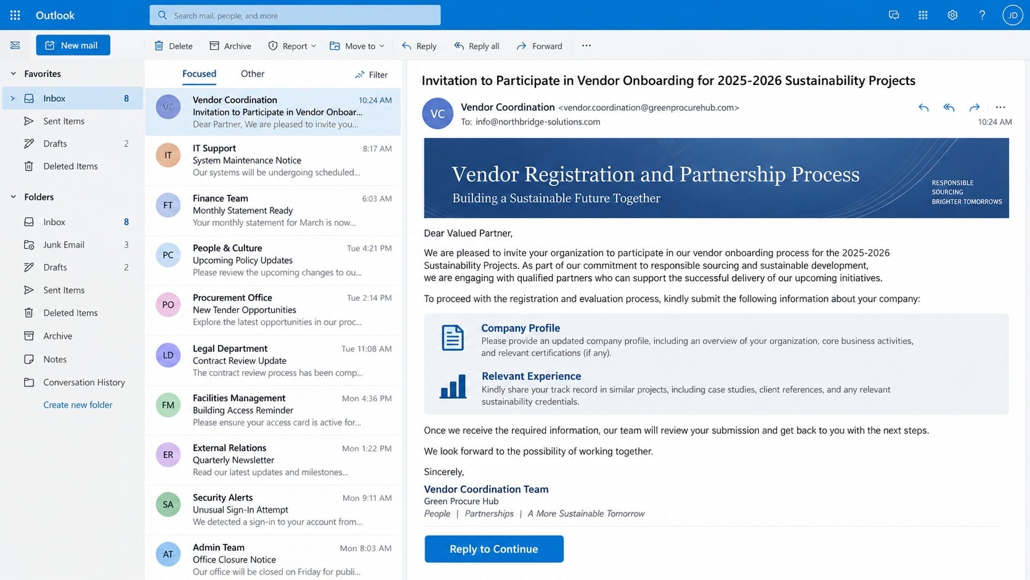The width and height of the screenshot is (1030, 580).
Task: Select the External Relations avatar
Action: tap(168, 455)
